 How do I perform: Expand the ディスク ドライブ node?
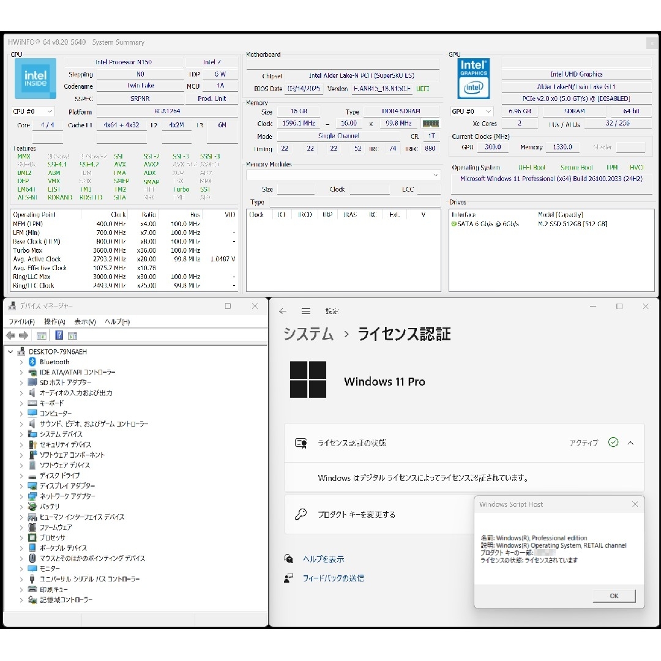[21, 476]
